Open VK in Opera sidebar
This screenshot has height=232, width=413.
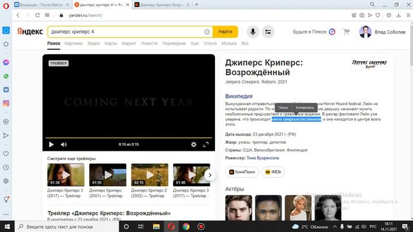pyautogui.click(x=6, y=90)
